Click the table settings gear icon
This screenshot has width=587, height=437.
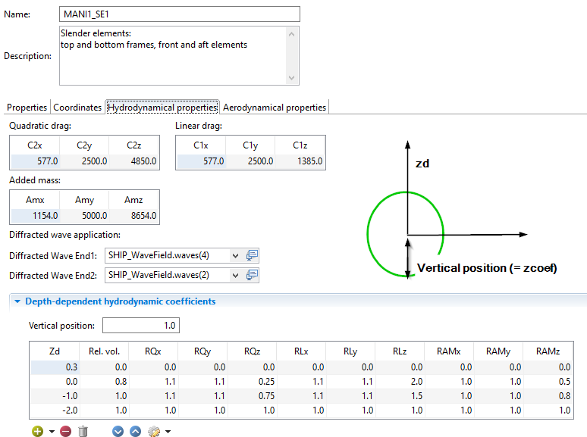(x=154, y=431)
